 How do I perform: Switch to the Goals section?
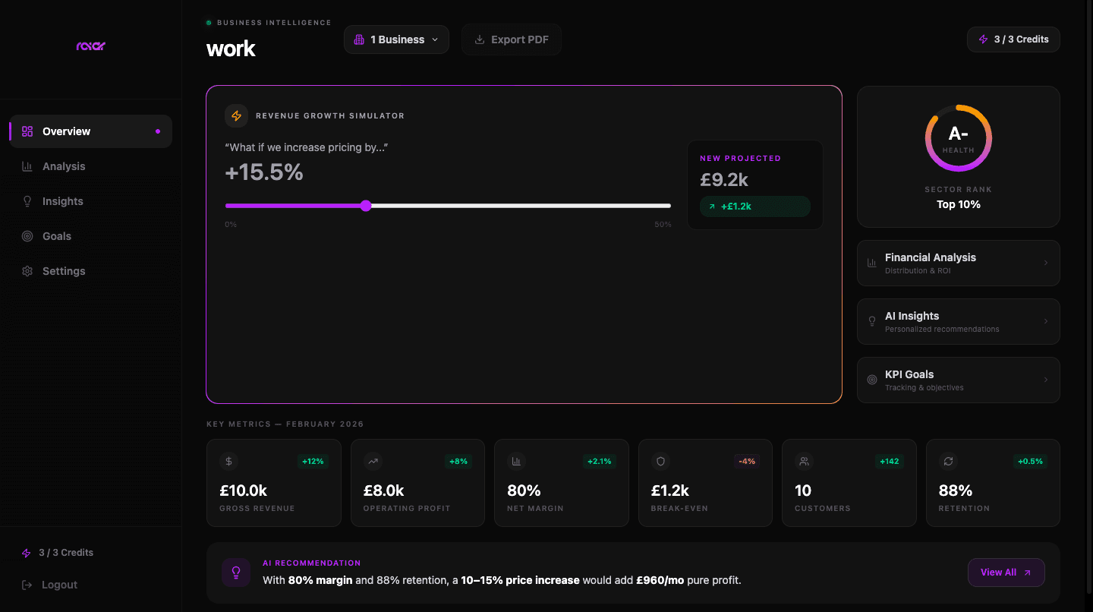[x=57, y=235]
